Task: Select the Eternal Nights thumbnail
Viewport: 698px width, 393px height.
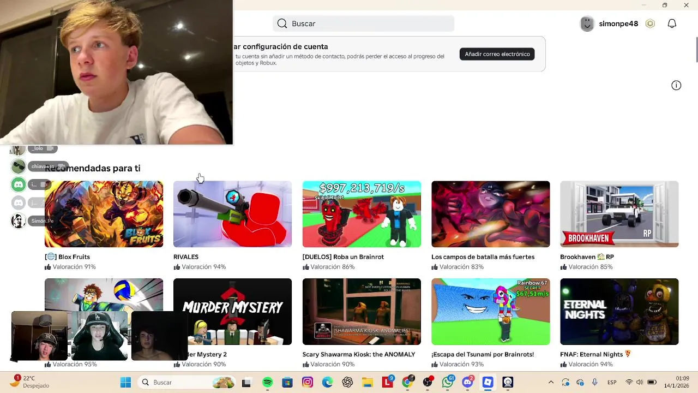Action: click(x=619, y=312)
